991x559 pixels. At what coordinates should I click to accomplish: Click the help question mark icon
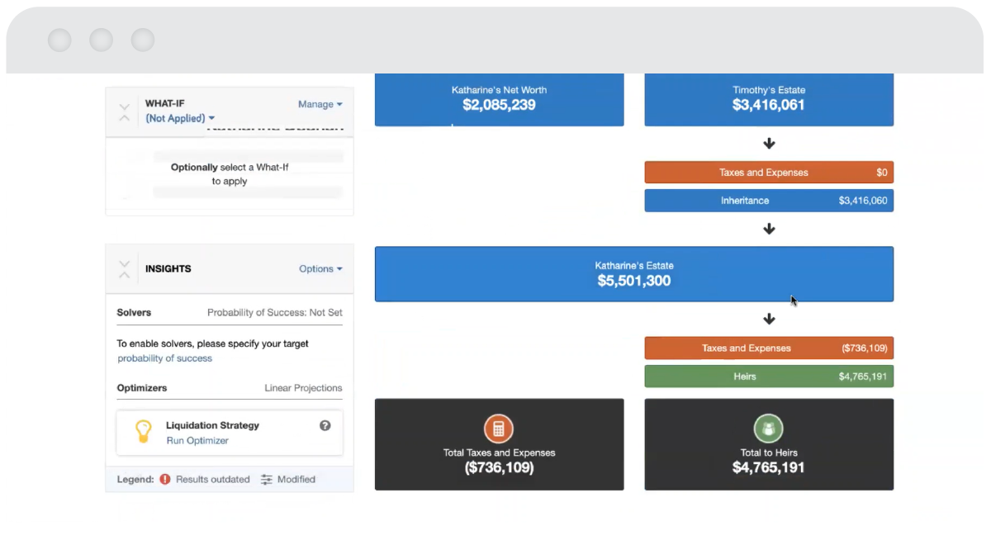[325, 425]
